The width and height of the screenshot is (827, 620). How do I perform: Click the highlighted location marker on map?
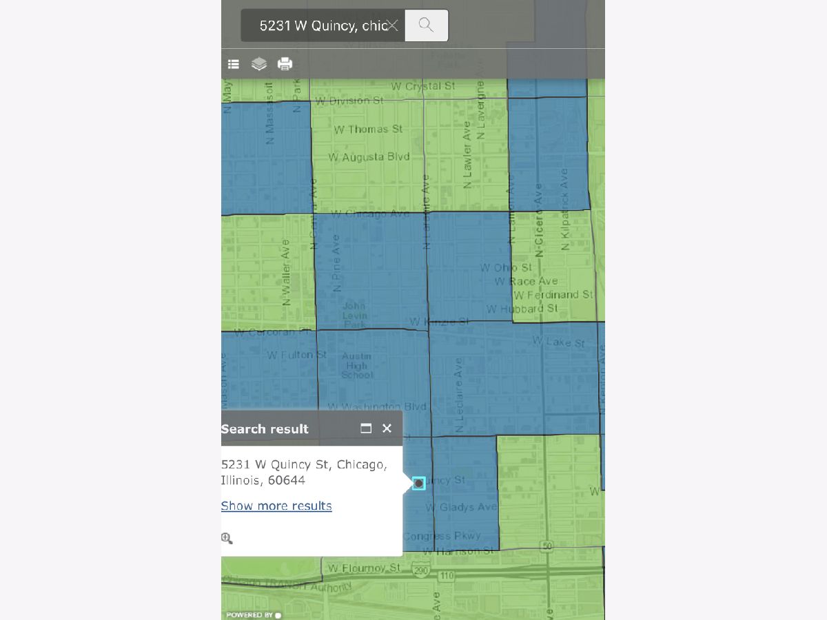(x=418, y=484)
